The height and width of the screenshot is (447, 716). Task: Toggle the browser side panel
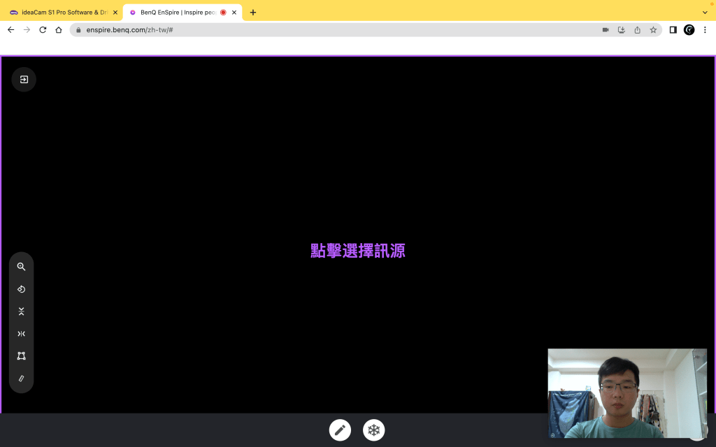coord(673,30)
